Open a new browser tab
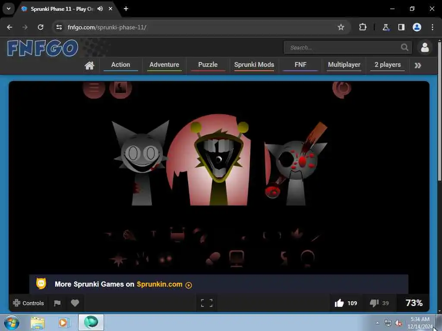442x331 pixels. (x=126, y=9)
